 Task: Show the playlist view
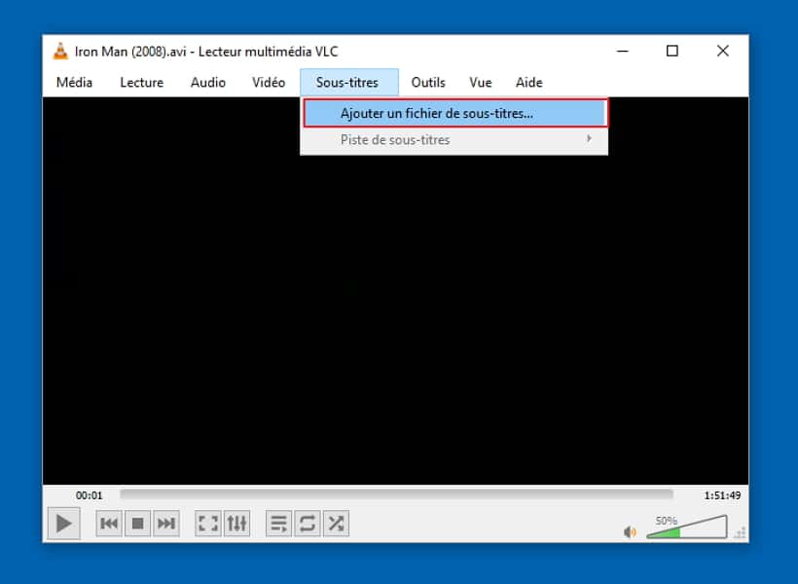pyautogui.click(x=278, y=523)
